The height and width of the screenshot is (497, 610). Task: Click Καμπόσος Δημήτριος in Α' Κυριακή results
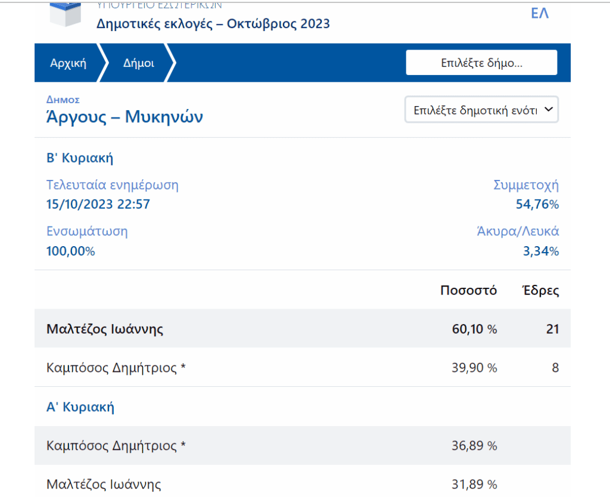click(116, 446)
